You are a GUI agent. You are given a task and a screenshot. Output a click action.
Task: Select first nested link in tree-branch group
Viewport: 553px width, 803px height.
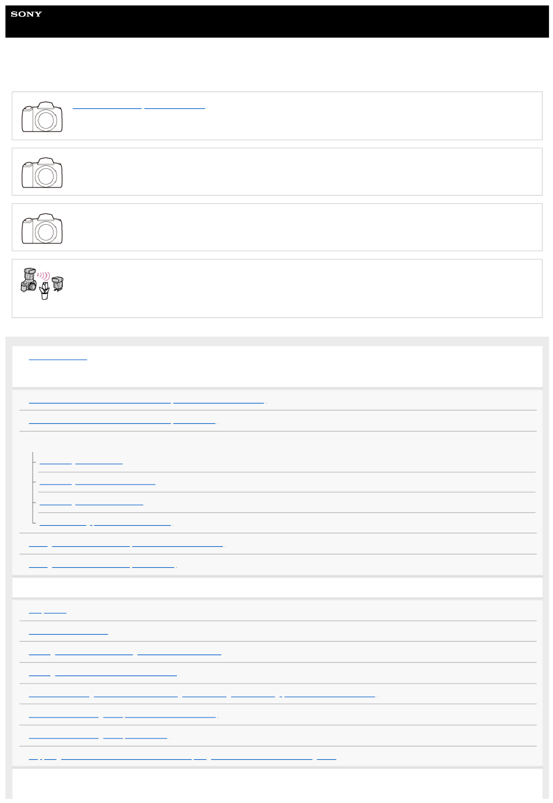[81, 462]
